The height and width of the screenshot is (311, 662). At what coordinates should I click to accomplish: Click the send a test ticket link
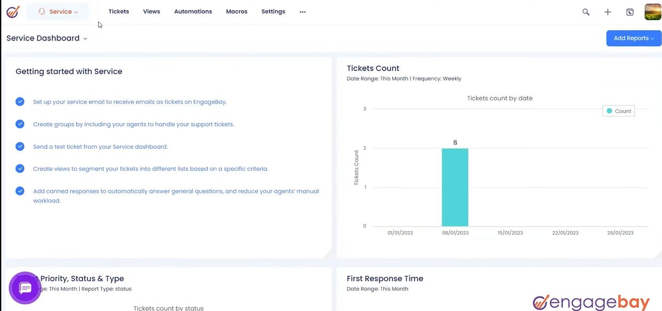pos(100,147)
